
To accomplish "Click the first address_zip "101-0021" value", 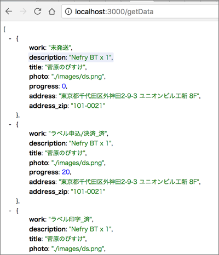I will (88, 106).
